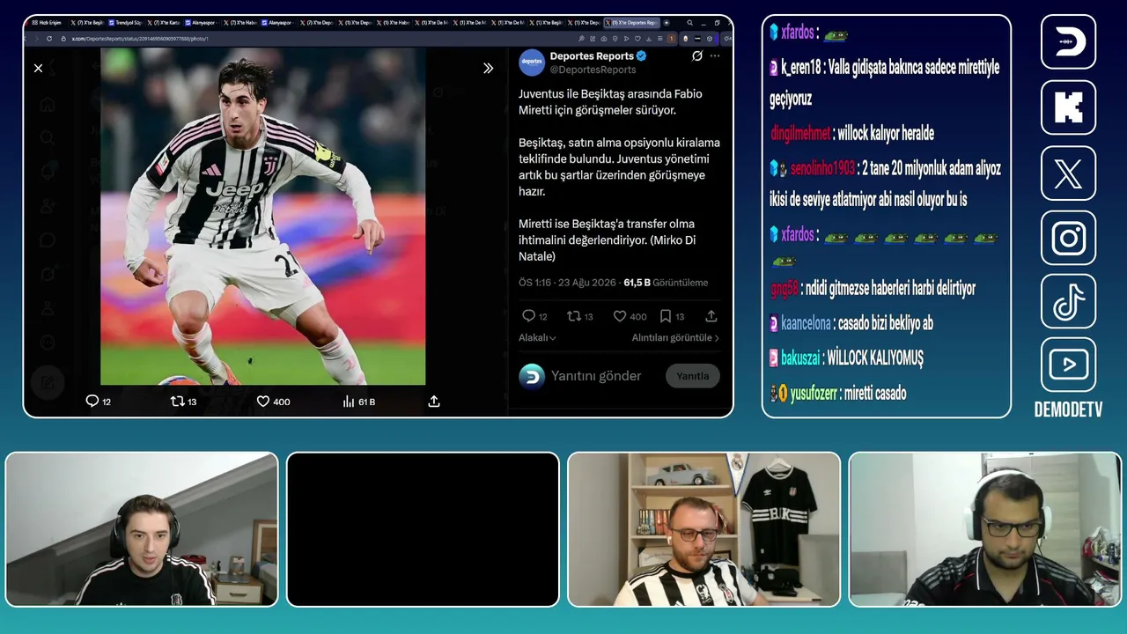Open the @DeportesReports handle link
The height and width of the screenshot is (634, 1127).
593,70
